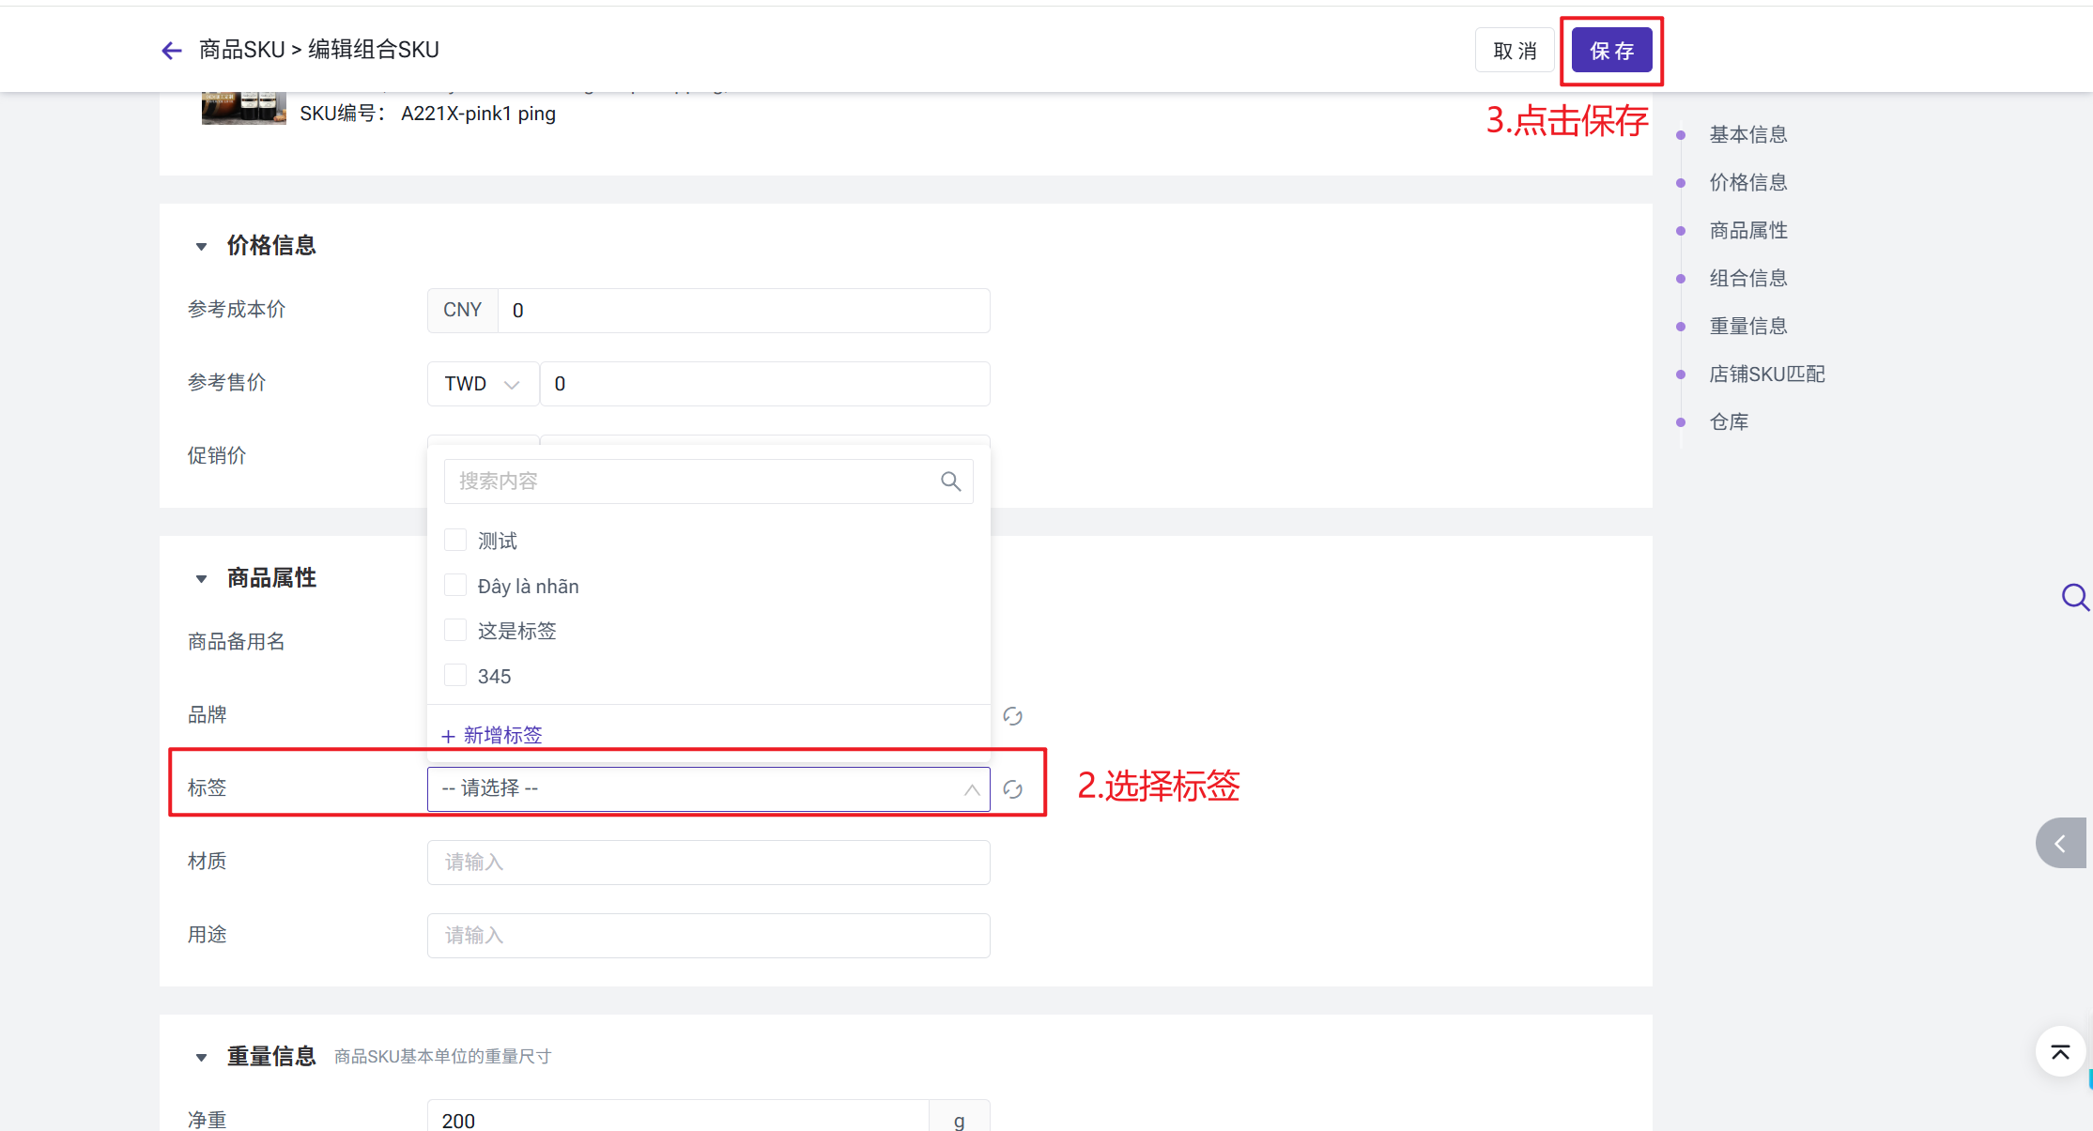Refresh the 品牌 brand list icon

coord(1012,716)
